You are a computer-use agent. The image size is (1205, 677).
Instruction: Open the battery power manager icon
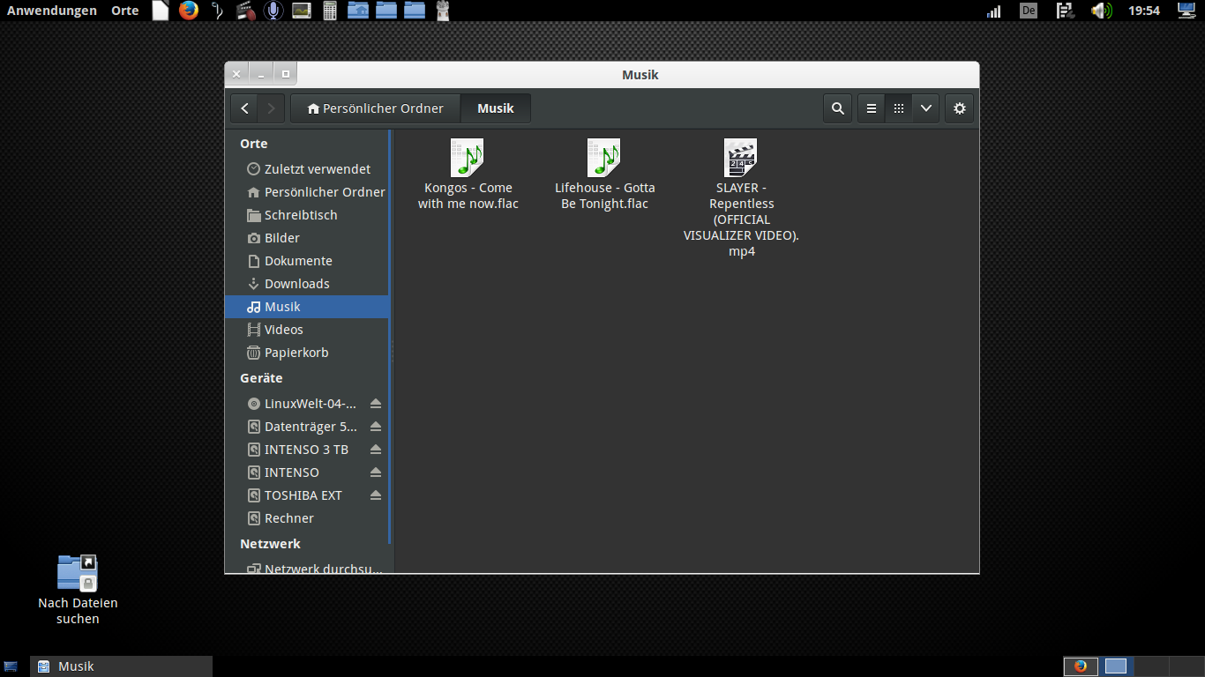pos(1065,11)
